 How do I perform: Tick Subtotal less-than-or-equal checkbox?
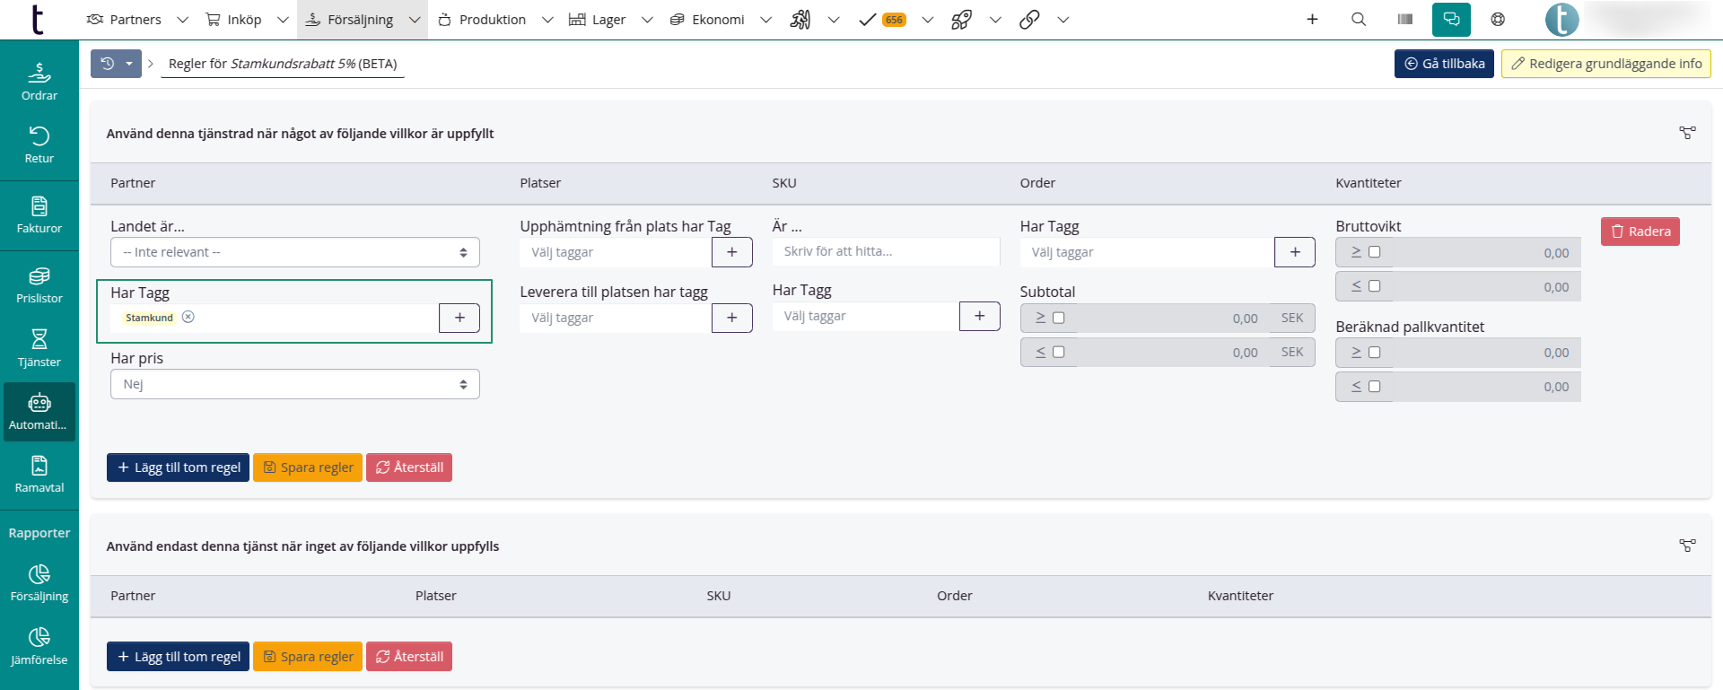click(x=1058, y=352)
